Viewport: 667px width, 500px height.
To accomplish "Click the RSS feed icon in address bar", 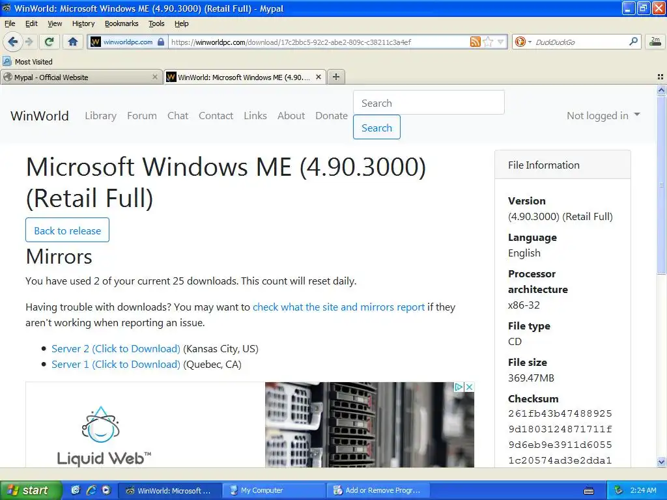I will [475, 42].
